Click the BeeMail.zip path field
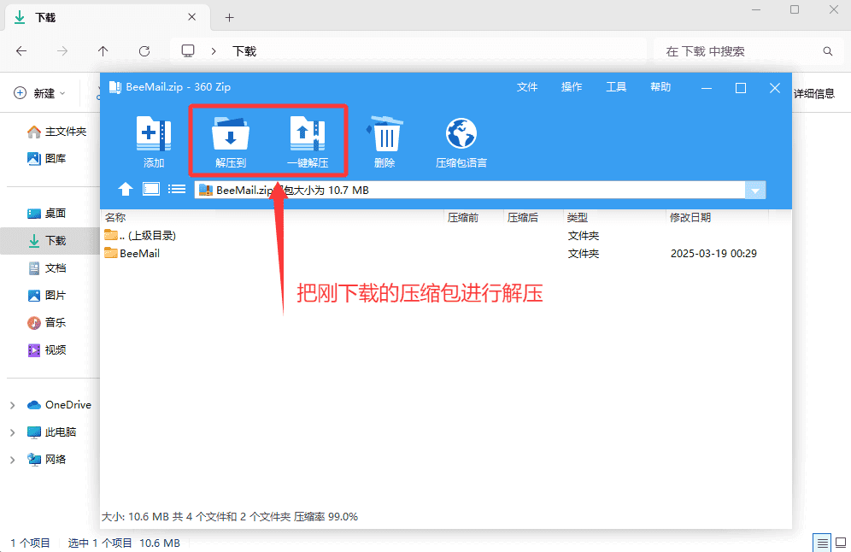Image resolution: width=851 pixels, height=552 pixels. 470,190
